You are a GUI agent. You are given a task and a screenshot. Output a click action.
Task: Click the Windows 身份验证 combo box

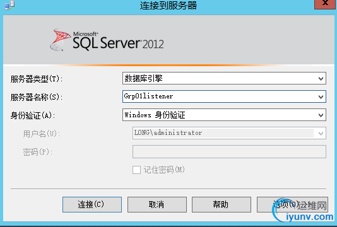tap(224, 115)
